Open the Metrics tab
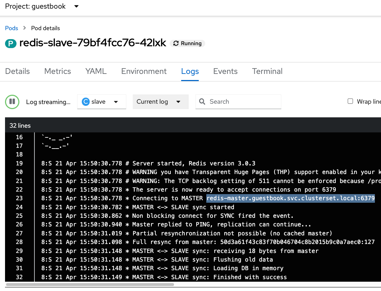 [x=58, y=71]
